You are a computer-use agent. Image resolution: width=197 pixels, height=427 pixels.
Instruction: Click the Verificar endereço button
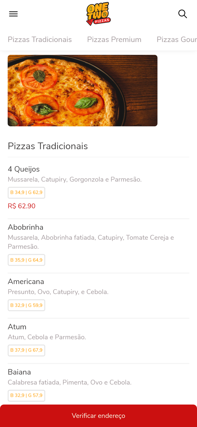pos(98,416)
